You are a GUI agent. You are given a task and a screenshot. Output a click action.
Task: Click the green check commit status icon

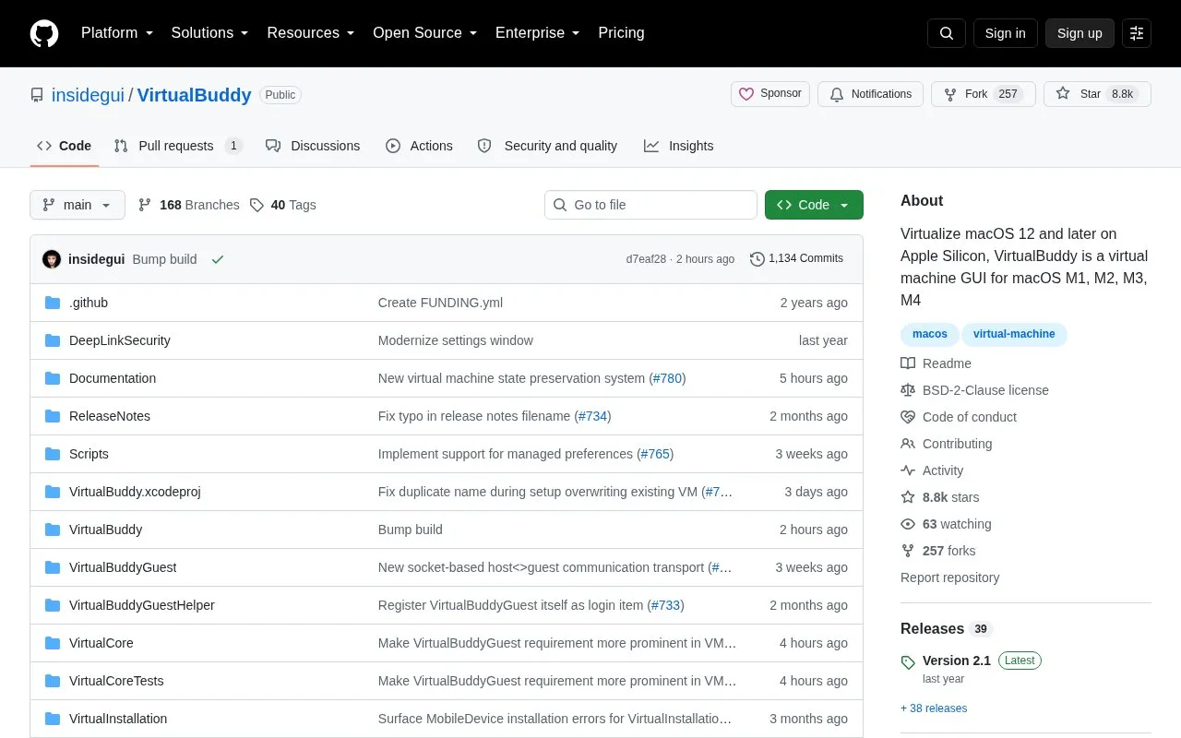[x=218, y=259]
